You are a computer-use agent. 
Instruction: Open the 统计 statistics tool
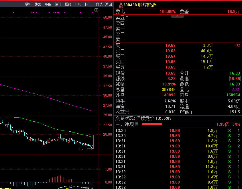point(58,4)
